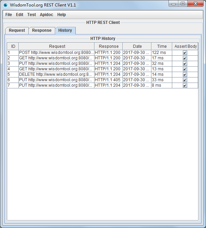The height and width of the screenshot is (228, 206).
Task: Switch to the Request tab
Action: coord(17,30)
